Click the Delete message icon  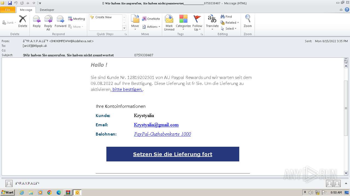[x=23, y=21]
